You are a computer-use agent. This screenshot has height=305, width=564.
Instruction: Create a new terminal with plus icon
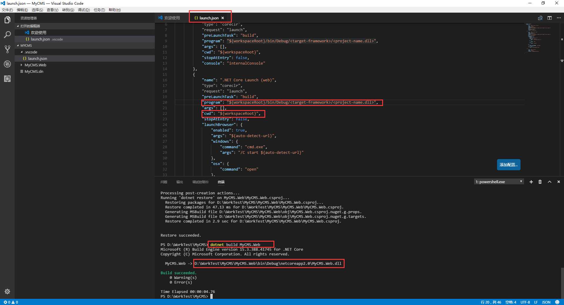531,182
